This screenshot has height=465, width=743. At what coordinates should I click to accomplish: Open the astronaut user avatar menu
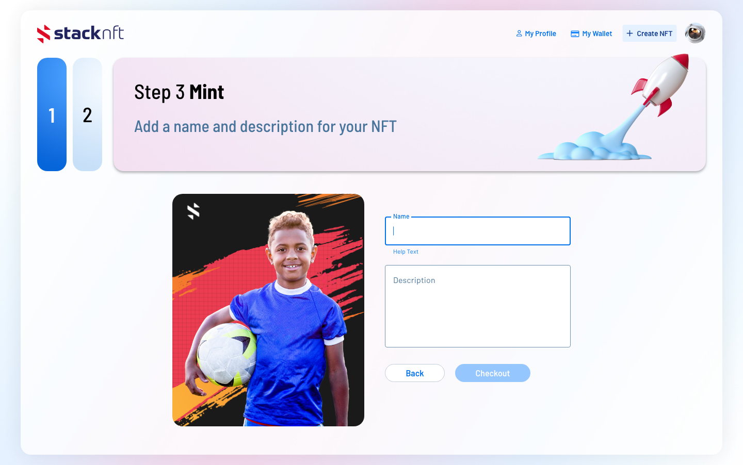pyautogui.click(x=695, y=33)
